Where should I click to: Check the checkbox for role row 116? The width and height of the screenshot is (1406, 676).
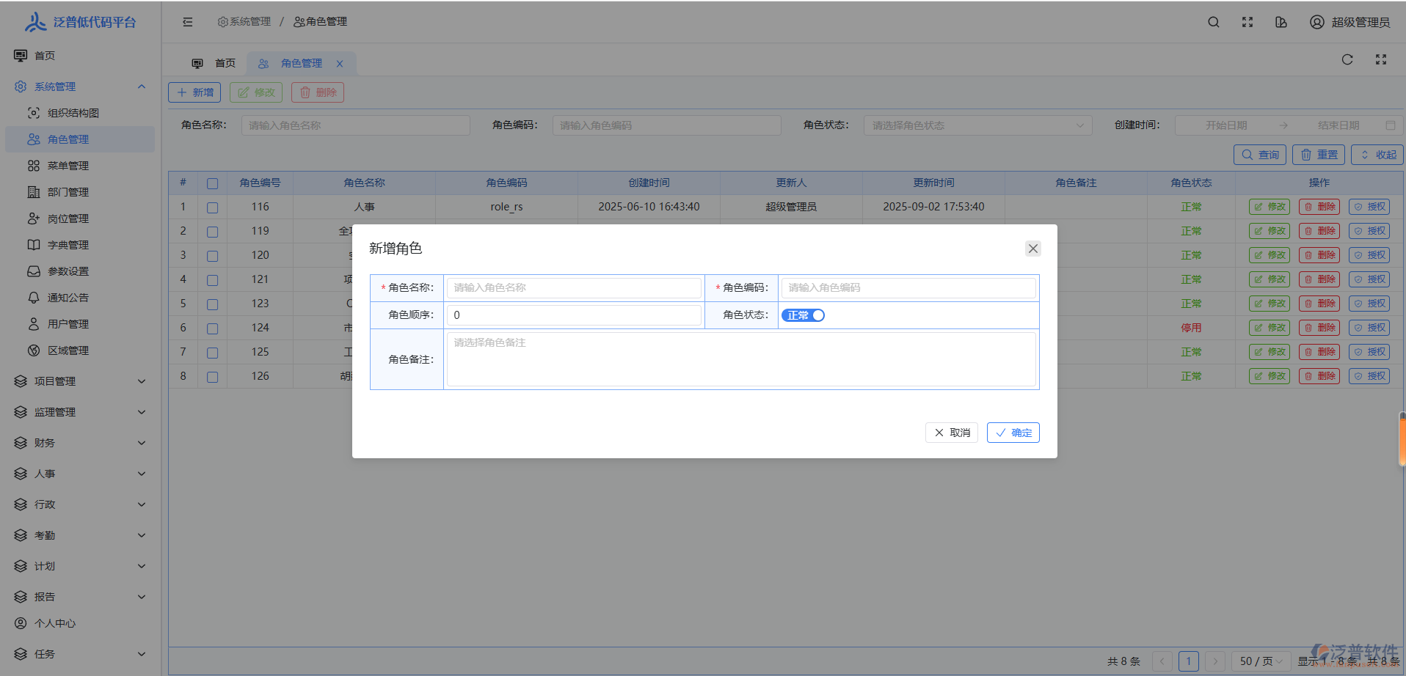[212, 207]
